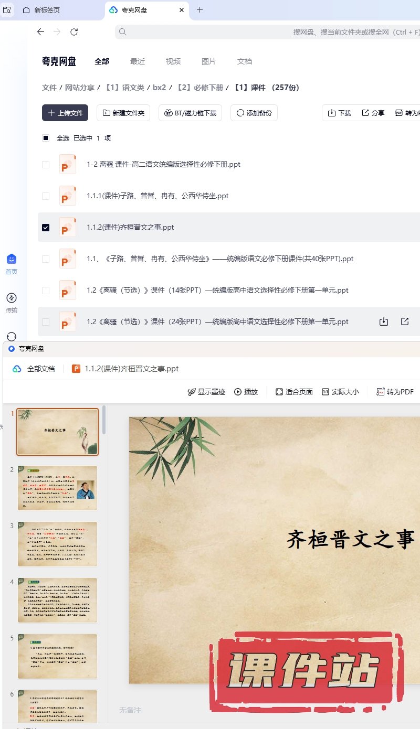Image resolution: width=420 pixels, height=729 pixels.
Task: Click the share icon on the 24张PPT row
Action: point(405,321)
